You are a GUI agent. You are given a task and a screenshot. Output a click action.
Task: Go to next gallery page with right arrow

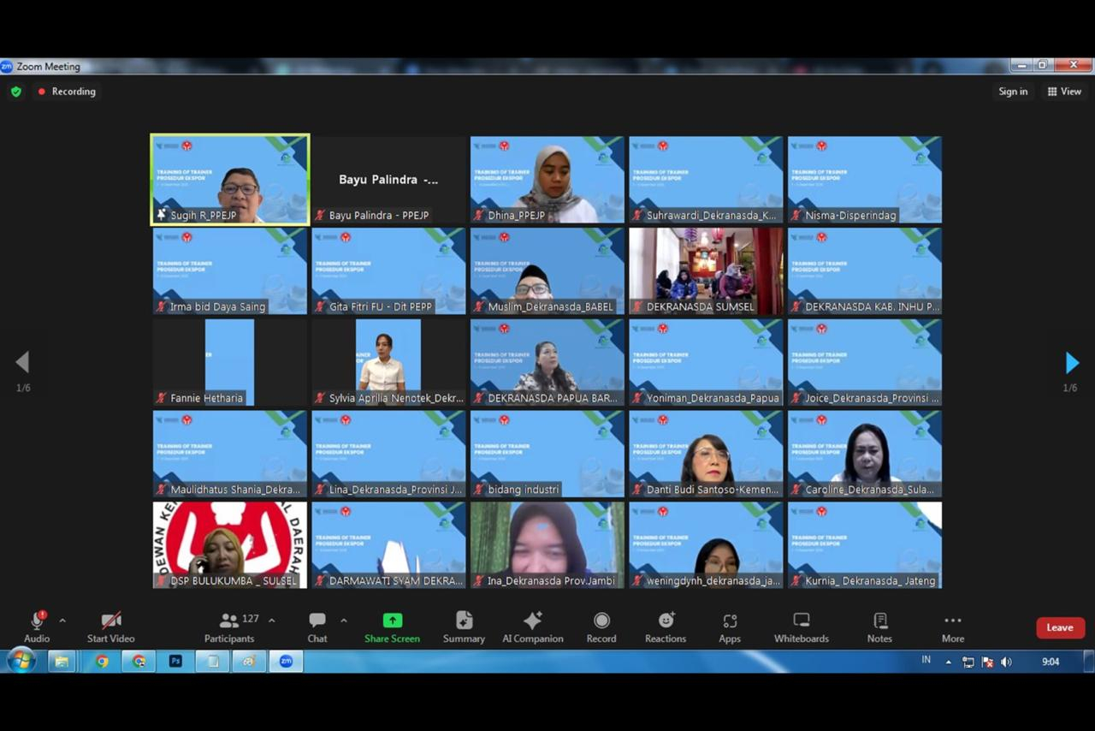[x=1071, y=363]
